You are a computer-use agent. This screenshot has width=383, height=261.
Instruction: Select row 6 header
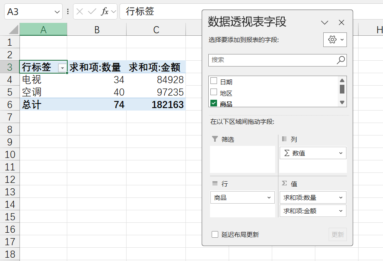pos(10,104)
